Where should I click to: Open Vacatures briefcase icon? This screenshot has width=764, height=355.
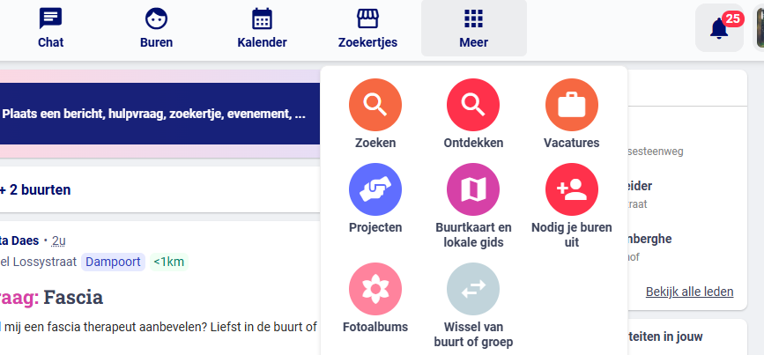coord(571,105)
